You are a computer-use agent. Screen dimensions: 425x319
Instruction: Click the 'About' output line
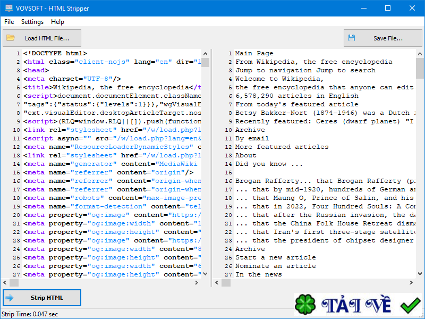[x=245, y=156]
